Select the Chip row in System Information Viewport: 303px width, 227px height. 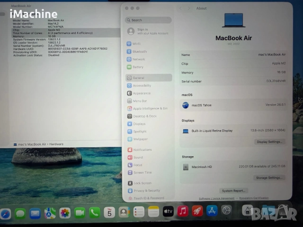pyautogui.click(x=66, y=30)
